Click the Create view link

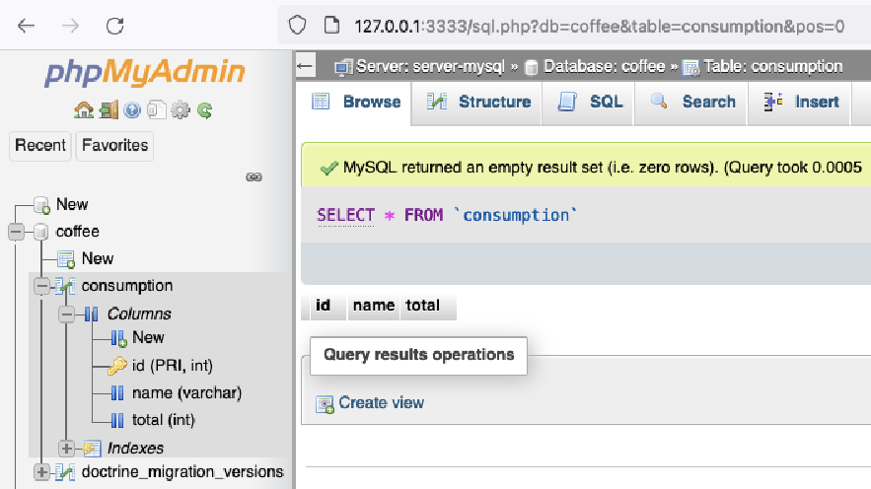pos(381,403)
